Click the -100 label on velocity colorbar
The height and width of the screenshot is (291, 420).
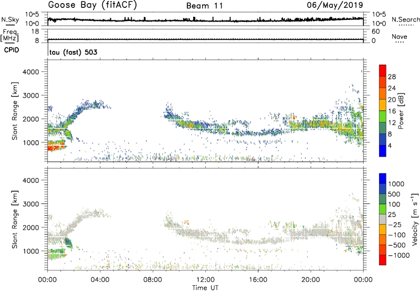click(396, 235)
